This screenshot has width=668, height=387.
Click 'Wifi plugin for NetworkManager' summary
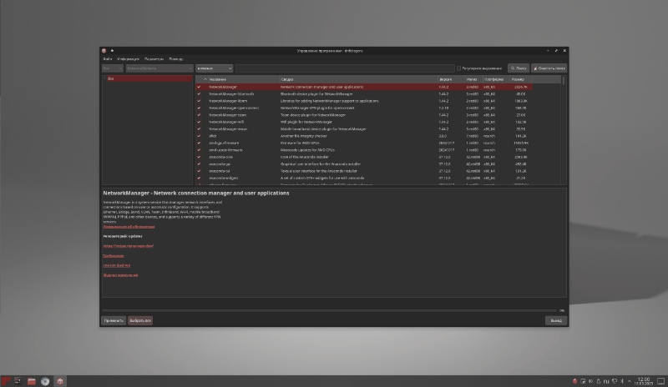tap(306, 122)
